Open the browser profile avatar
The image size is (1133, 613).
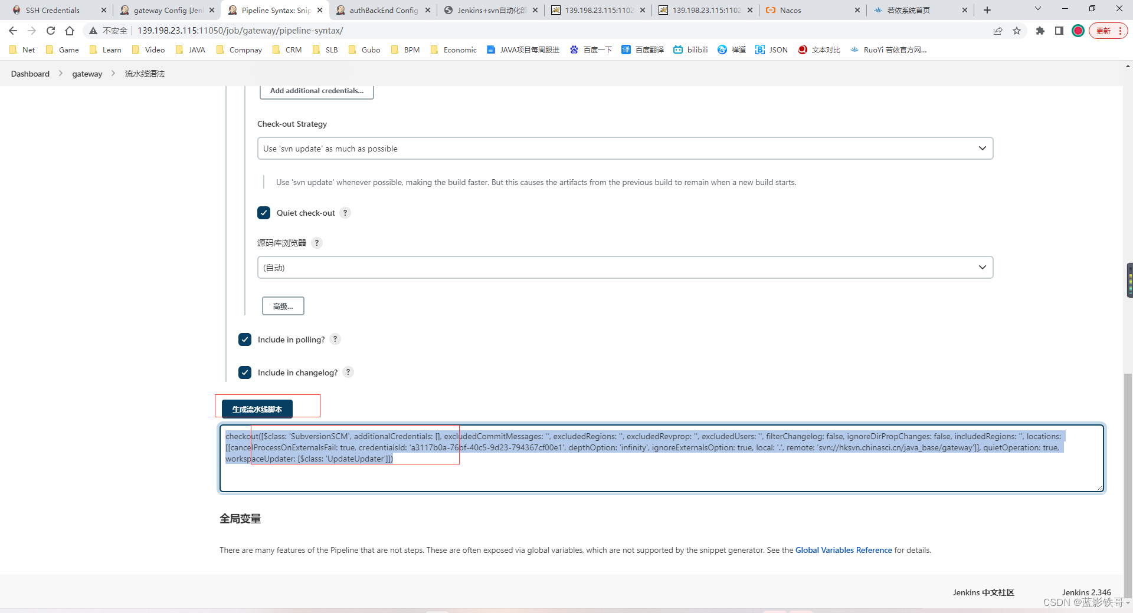coord(1078,31)
